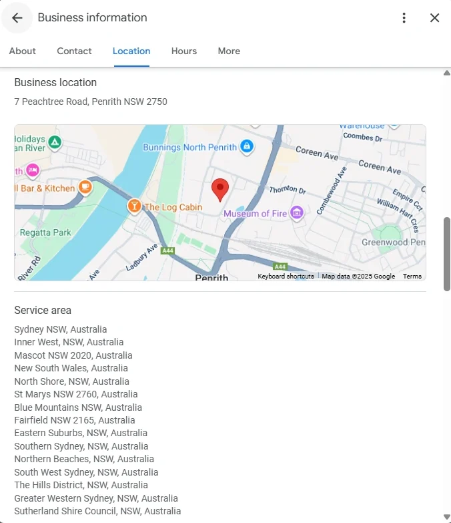Click Fairfield NSW 2165, Australia entry
The width and height of the screenshot is (451, 523).
coord(75,420)
